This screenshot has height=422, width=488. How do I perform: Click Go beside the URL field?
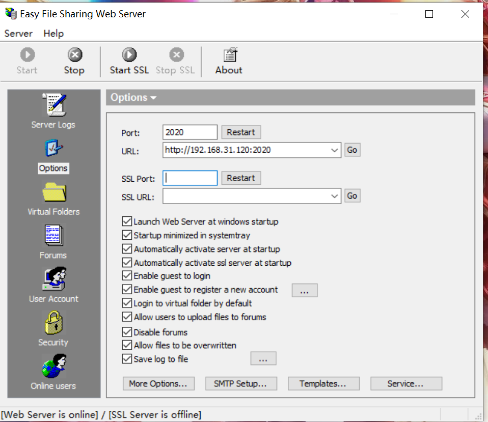(x=353, y=150)
